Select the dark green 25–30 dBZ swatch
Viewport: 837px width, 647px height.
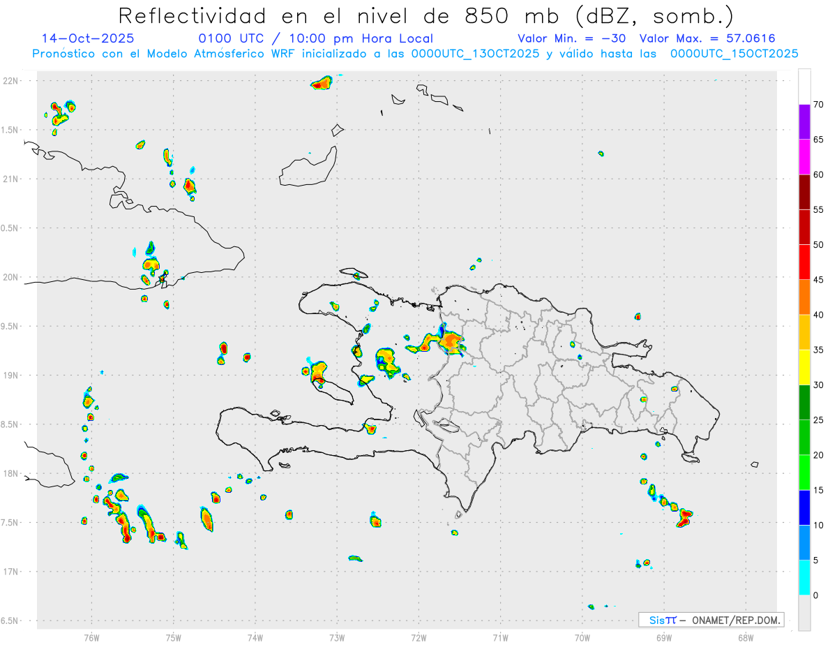click(804, 403)
